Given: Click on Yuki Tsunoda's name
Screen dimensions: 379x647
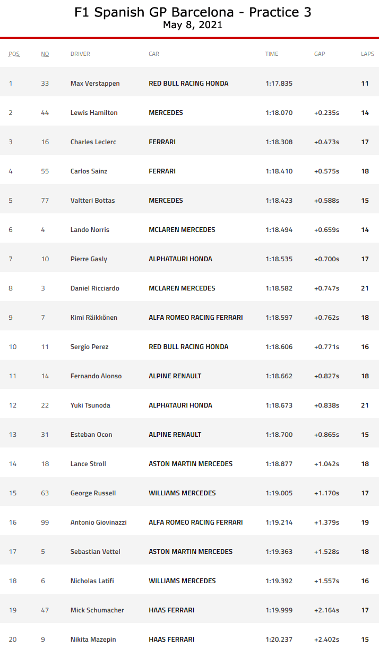Looking at the screenshot, I should click(x=90, y=405).
